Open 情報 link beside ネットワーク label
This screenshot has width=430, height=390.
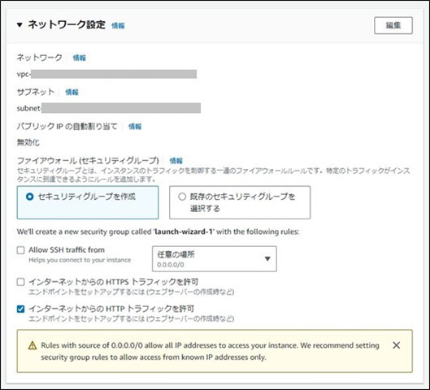80,58
